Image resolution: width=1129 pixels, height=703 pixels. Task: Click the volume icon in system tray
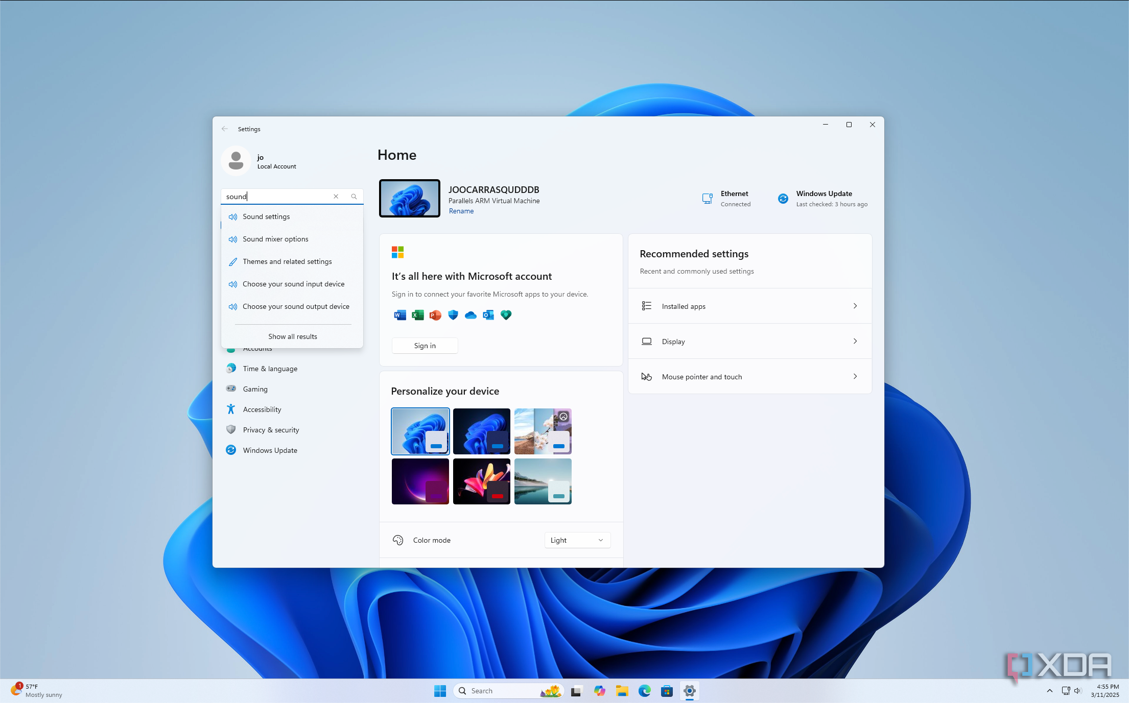pos(1078,691)
